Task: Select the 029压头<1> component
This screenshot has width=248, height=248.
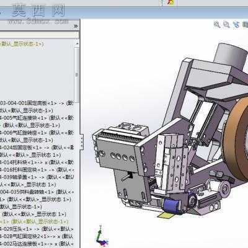Action: [x=37, y=229]
